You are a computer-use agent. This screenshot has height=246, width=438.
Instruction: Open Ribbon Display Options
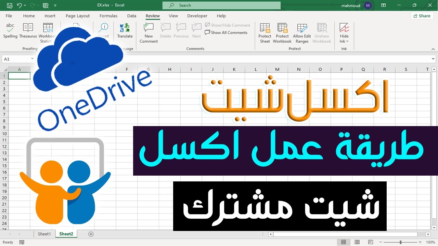coord(384,5)
